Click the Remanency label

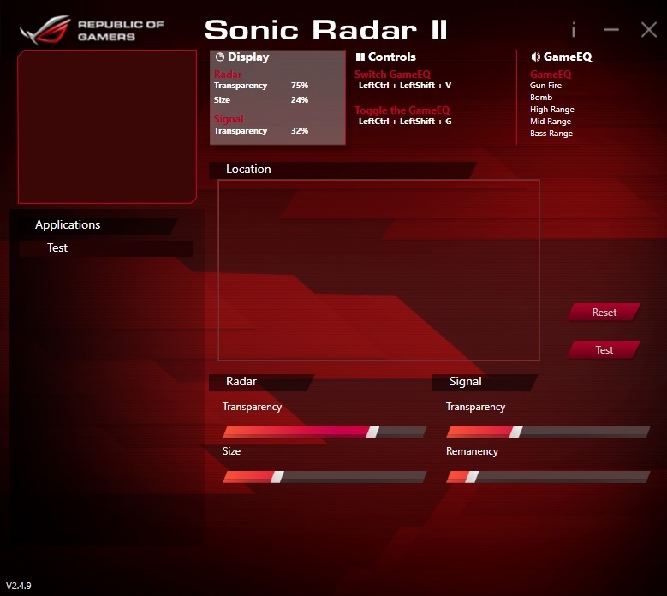pyautogui.click(x=472, y=451)
